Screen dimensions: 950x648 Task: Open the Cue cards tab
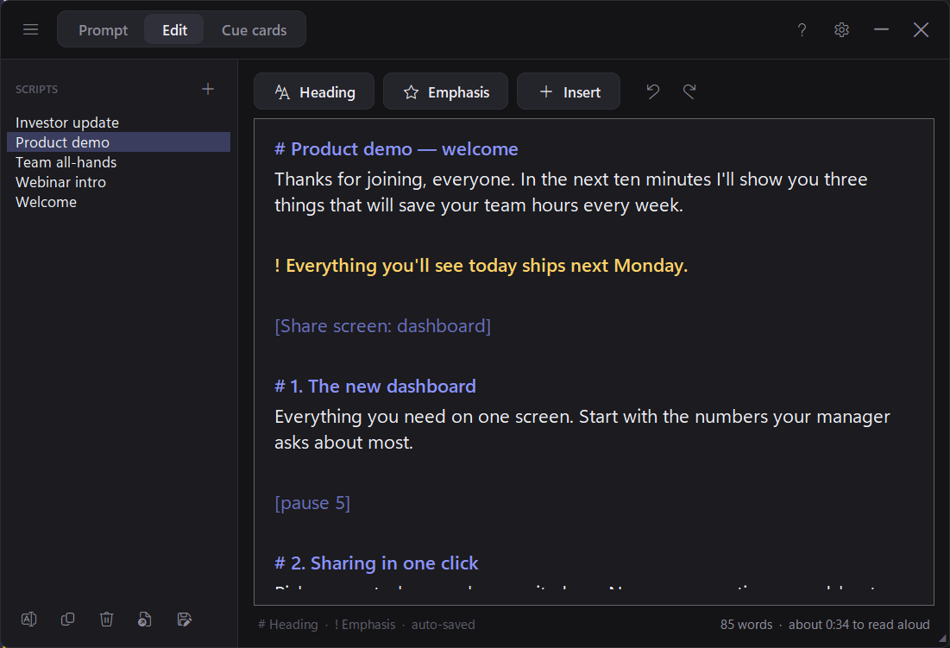(x=254, y=29)
